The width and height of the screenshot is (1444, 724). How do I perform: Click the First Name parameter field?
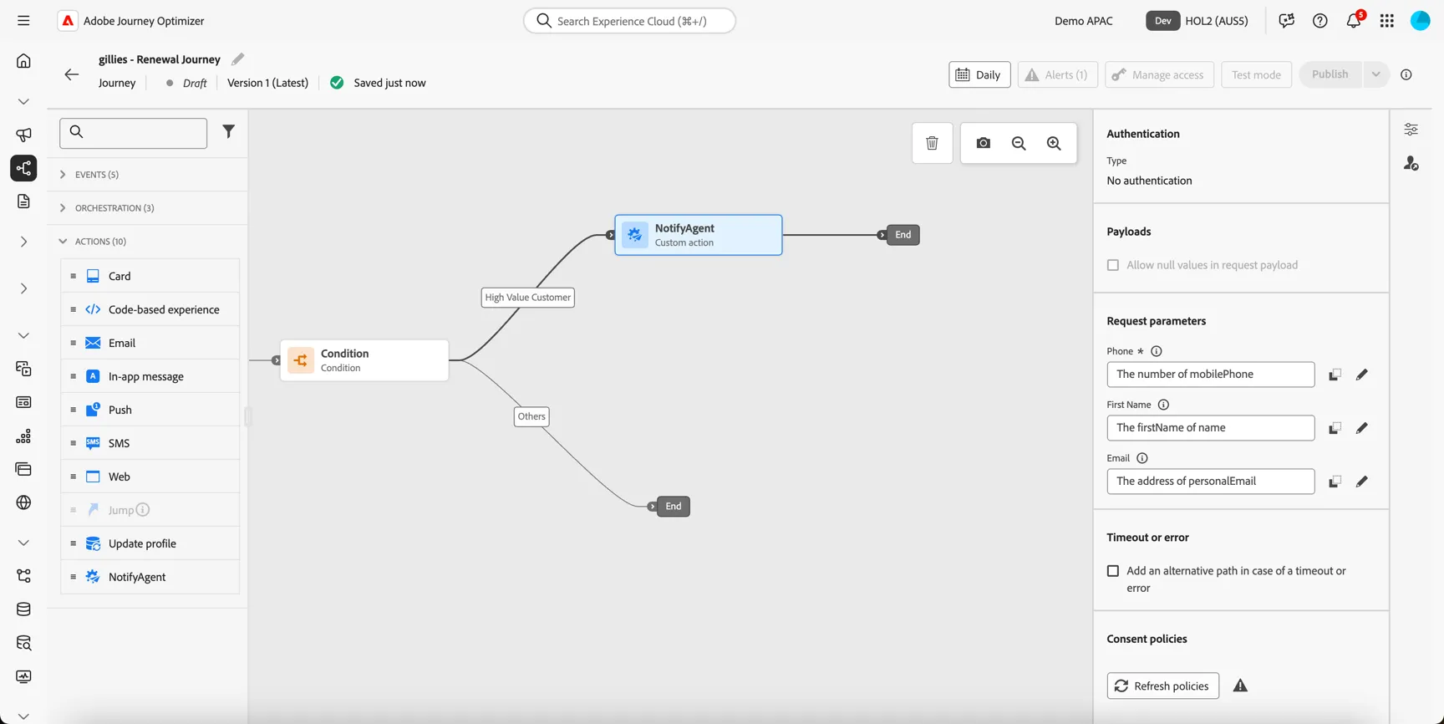coord(1210,428)
